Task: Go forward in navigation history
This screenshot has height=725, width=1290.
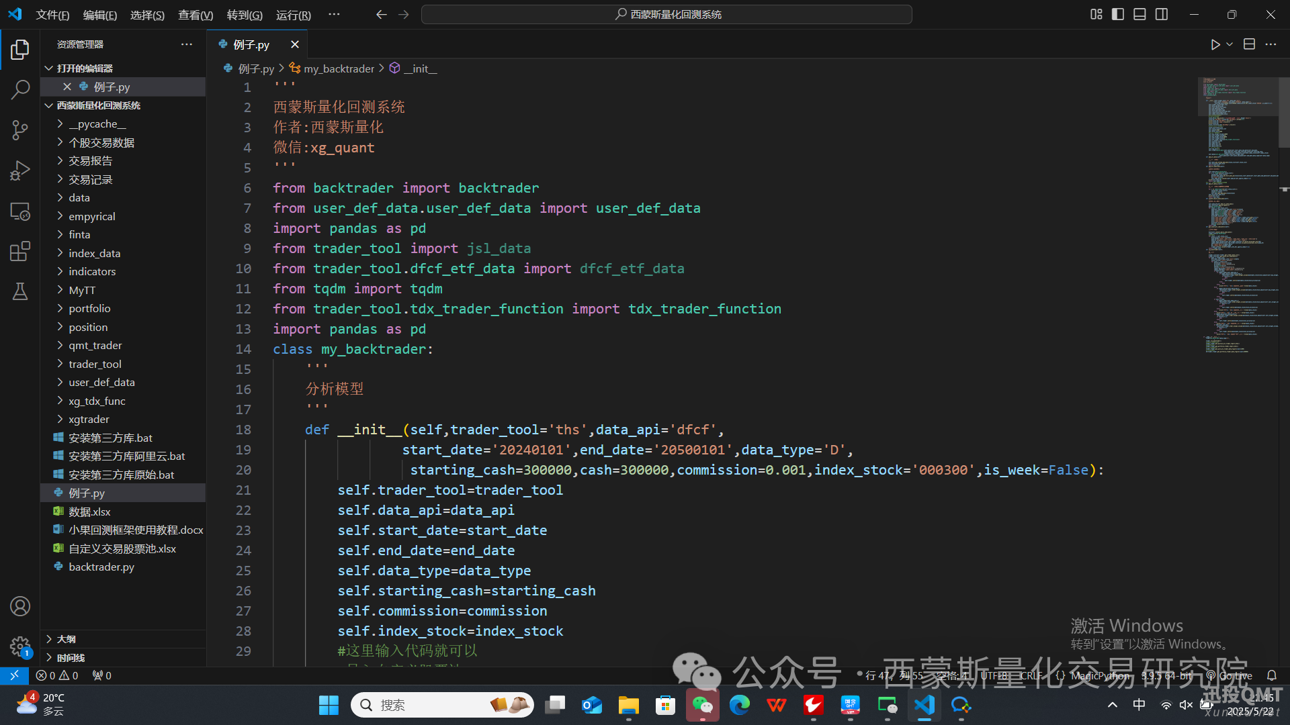Action: coord(403,14)
